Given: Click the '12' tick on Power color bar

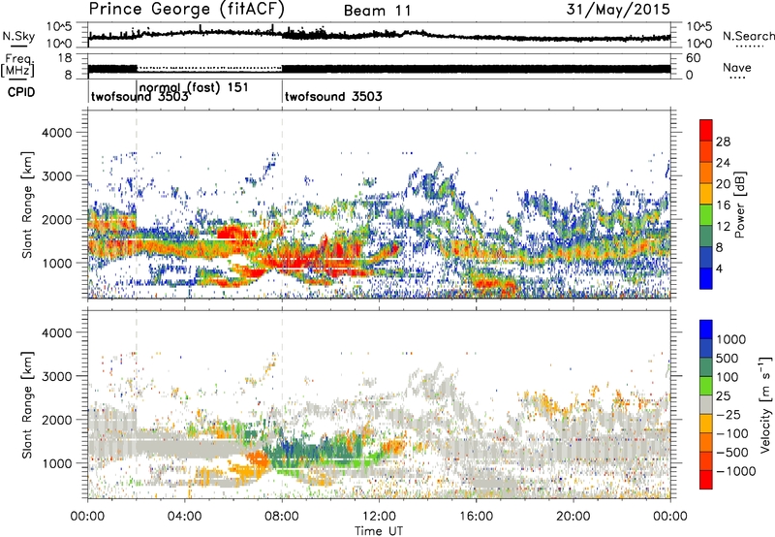Looking at the screenshot, I should [x=723, y=227].
